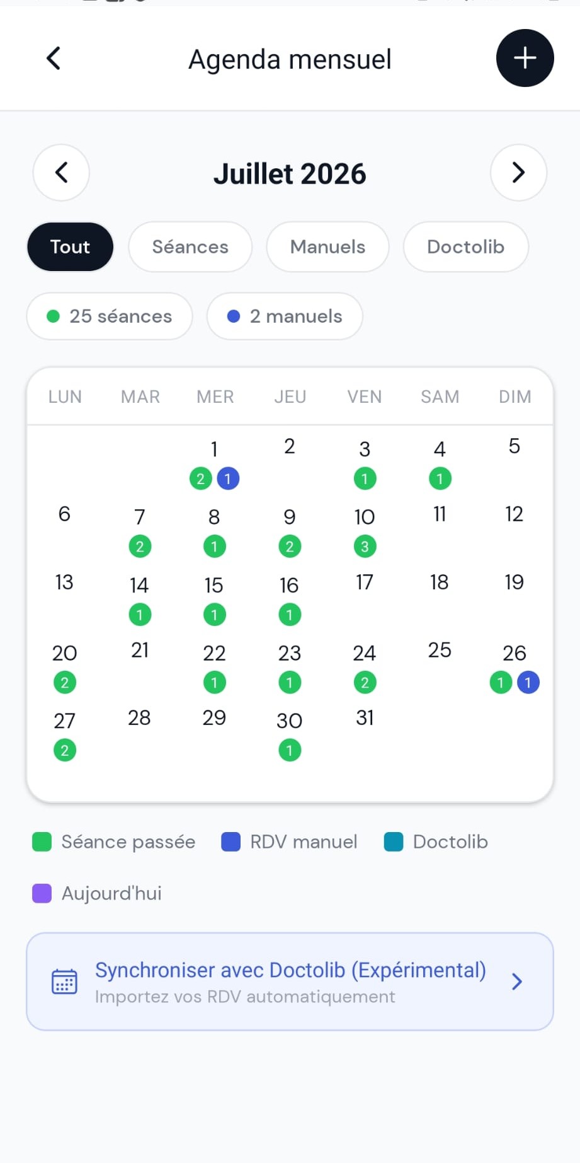
Task: Add a new appointment with plus button
Action: (525, 58)
